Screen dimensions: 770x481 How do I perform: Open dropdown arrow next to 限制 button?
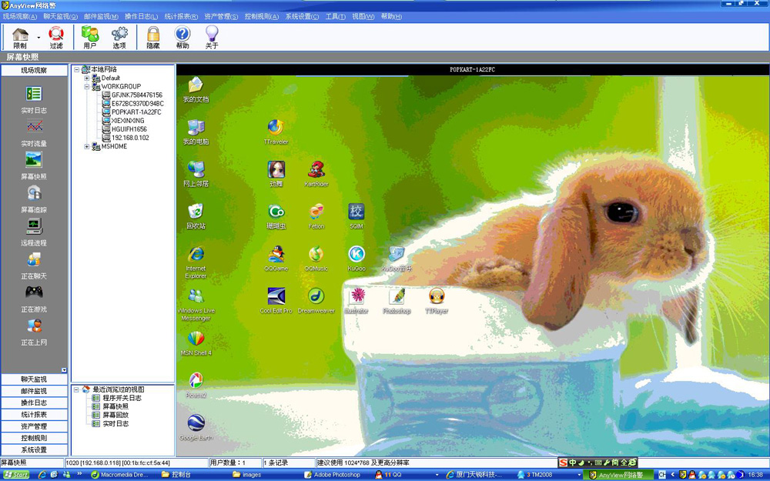click(38, 37)
